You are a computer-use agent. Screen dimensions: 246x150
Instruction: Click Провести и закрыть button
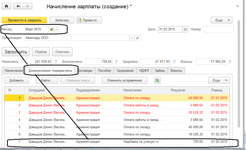coord(24,20)
